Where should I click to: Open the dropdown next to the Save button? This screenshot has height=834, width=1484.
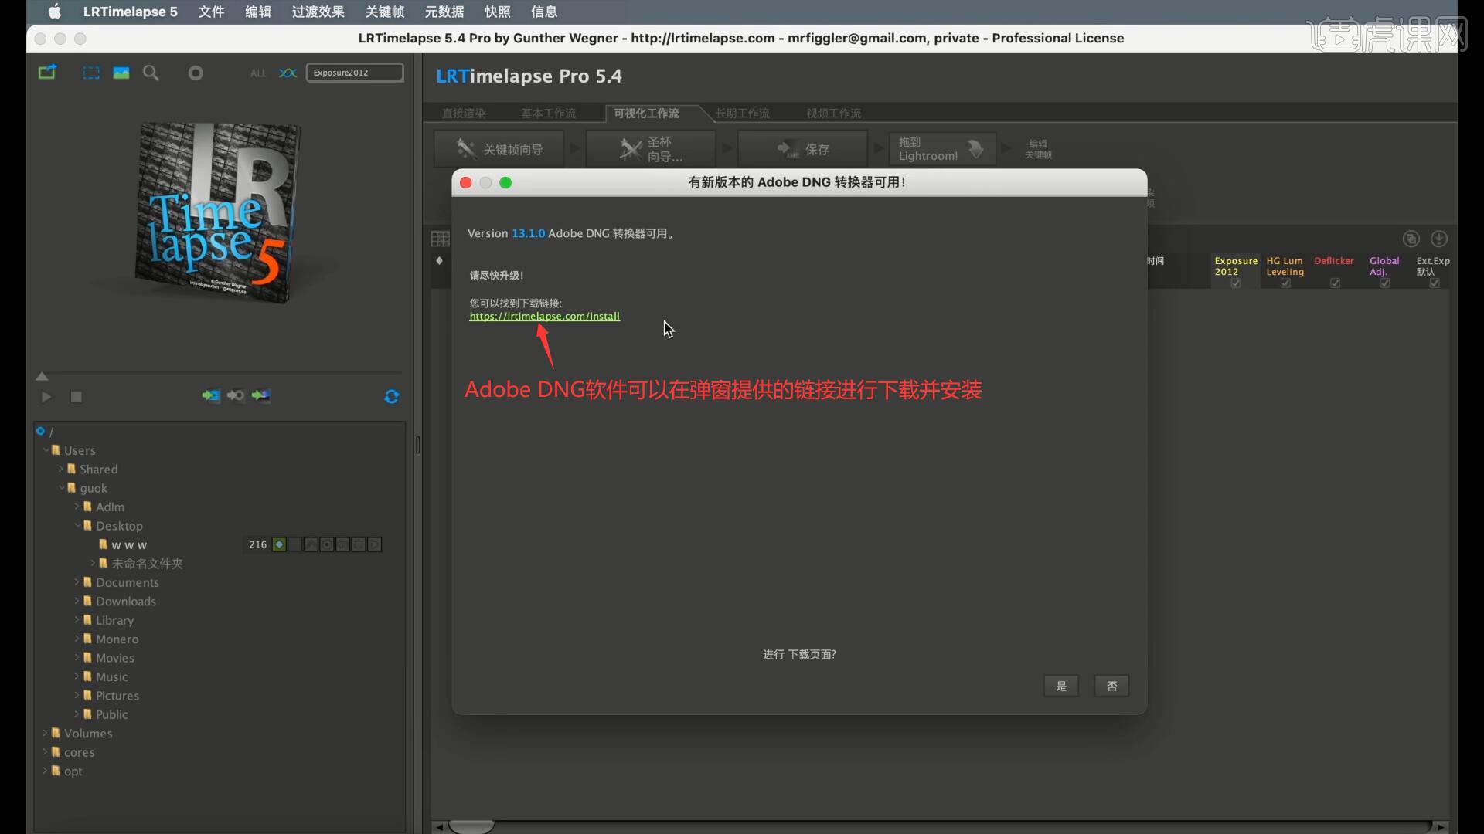coord(878,148)
